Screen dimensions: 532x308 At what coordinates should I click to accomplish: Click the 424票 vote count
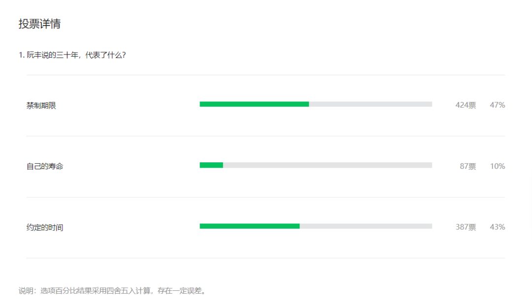[x=465, y=105]
